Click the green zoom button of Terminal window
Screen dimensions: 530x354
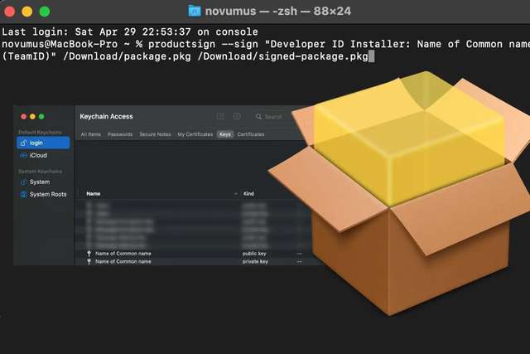coord(44,12)
